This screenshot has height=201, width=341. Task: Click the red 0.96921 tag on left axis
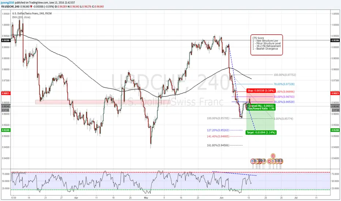pos(5,93)
